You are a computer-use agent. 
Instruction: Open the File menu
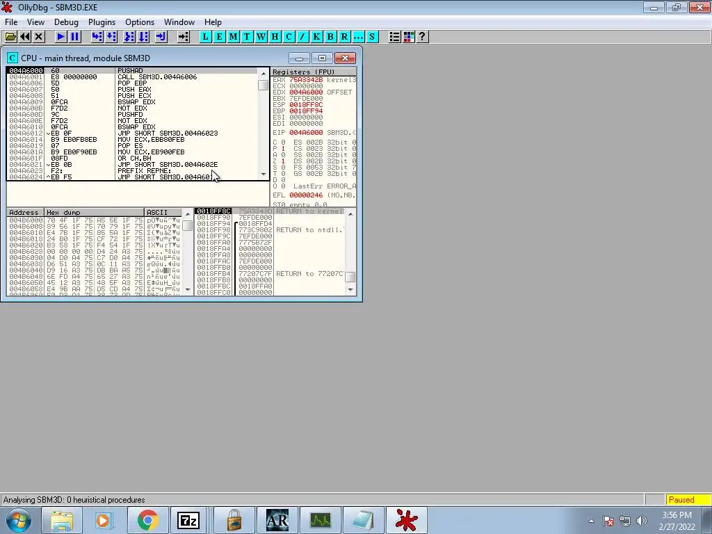tap(11, 22)
